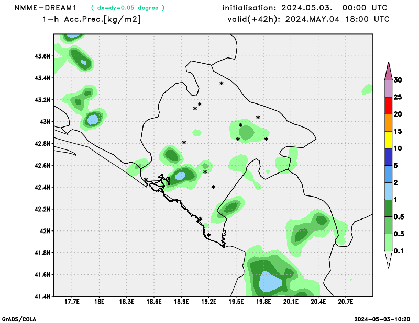This screenshot has height=323, width=419.
Task: Click the "42N" latitude label
Action: (45, 231)
